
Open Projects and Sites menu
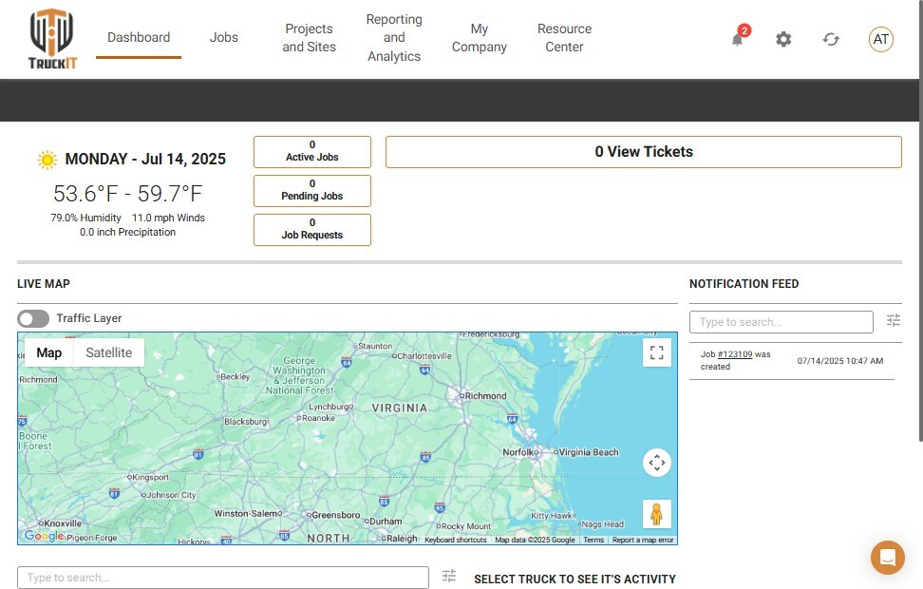pos(309,38)
